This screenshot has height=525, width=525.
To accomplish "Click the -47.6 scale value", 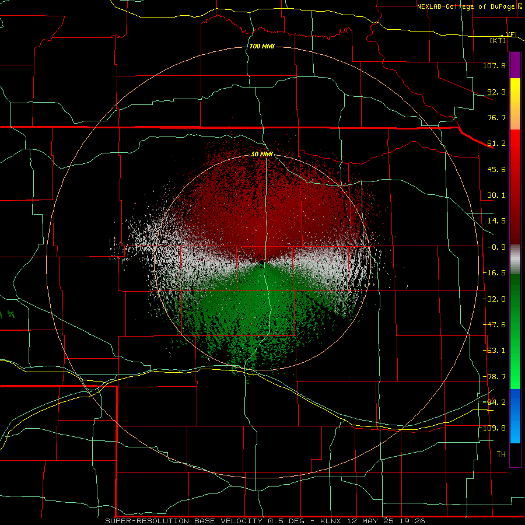I will pyautogui.click(x=494, y=325).
